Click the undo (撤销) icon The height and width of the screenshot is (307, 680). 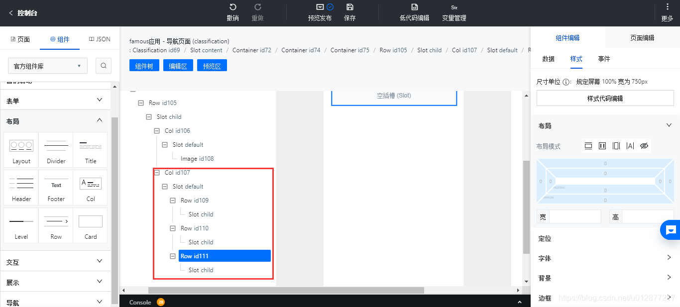pos(232,7)
